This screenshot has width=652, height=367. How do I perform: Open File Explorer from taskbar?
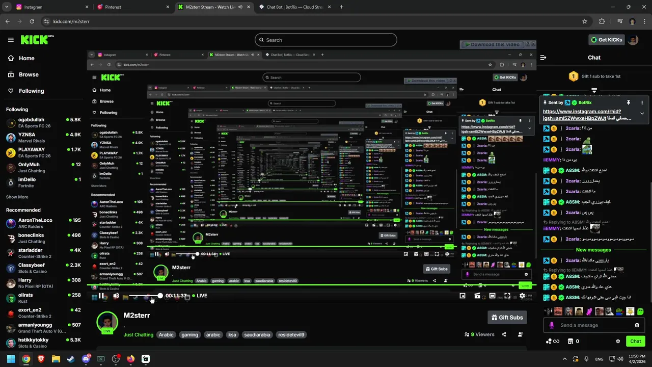(x=56, y=359)
